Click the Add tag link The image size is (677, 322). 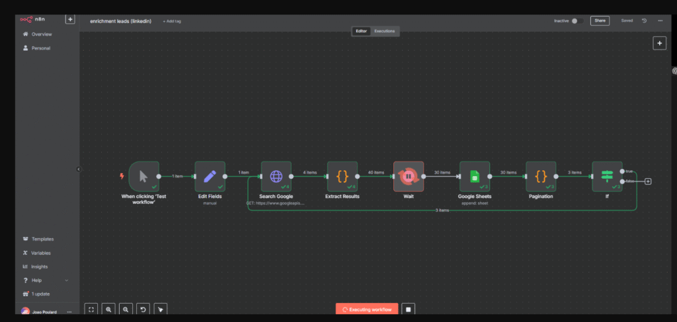[x=172, y=21]
